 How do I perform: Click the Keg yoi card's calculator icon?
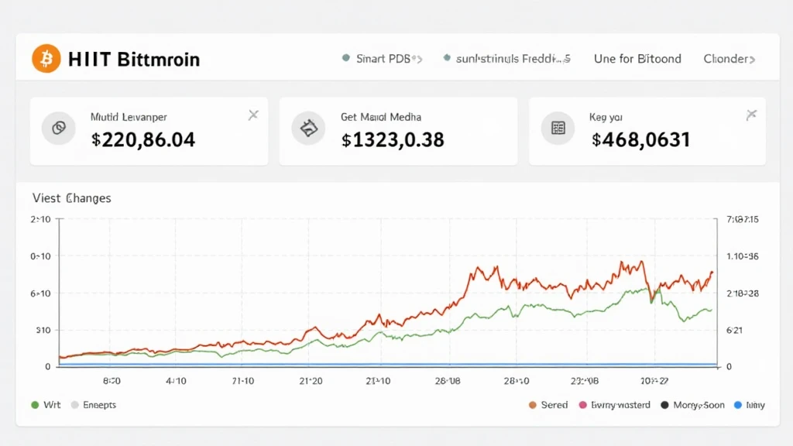(558, 129)
